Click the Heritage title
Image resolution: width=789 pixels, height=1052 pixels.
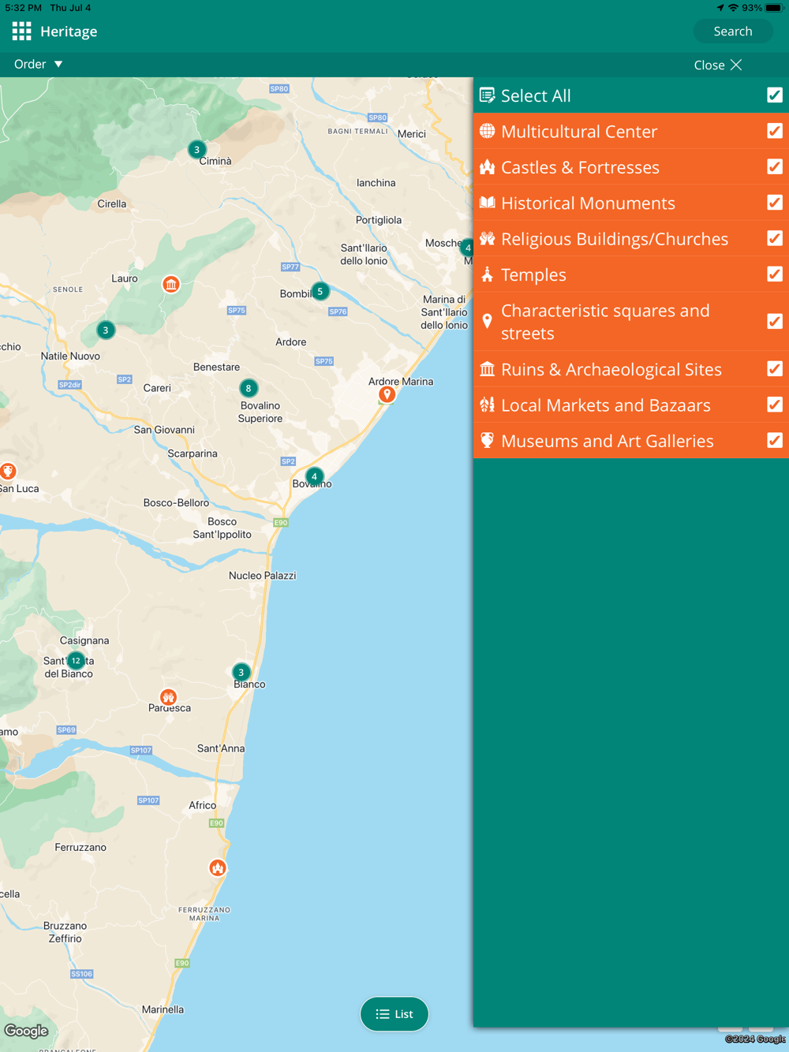pos(69,32)
